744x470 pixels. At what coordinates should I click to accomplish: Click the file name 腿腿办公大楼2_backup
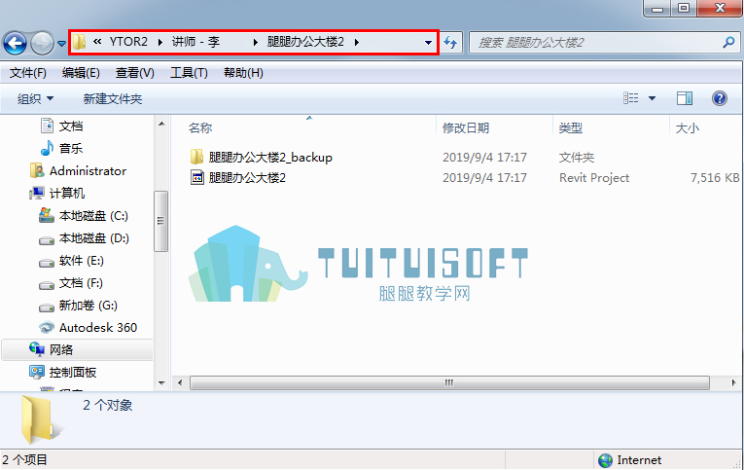point(270,157)
